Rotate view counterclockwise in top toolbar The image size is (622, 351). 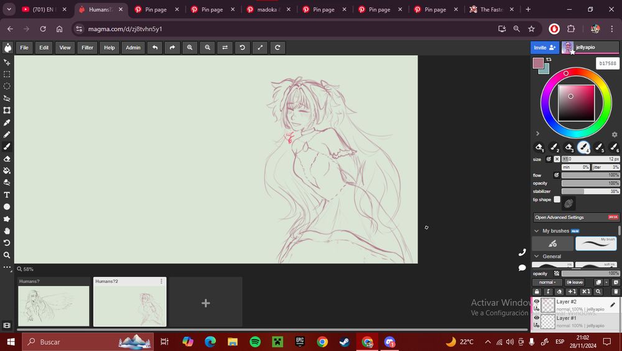243,48
